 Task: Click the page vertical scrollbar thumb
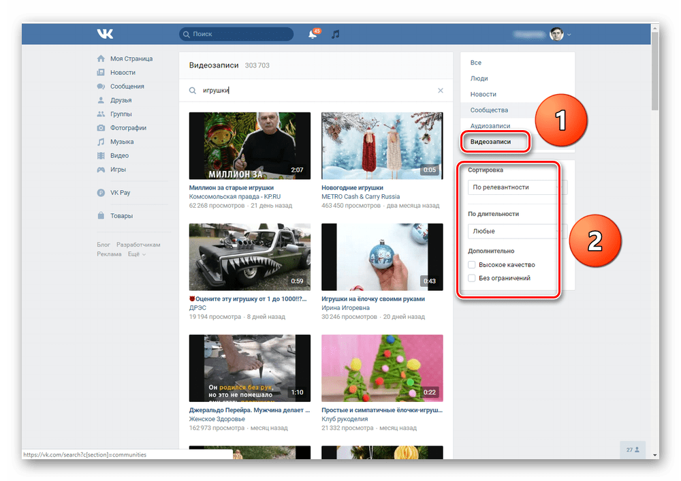(x=655, y=72)
